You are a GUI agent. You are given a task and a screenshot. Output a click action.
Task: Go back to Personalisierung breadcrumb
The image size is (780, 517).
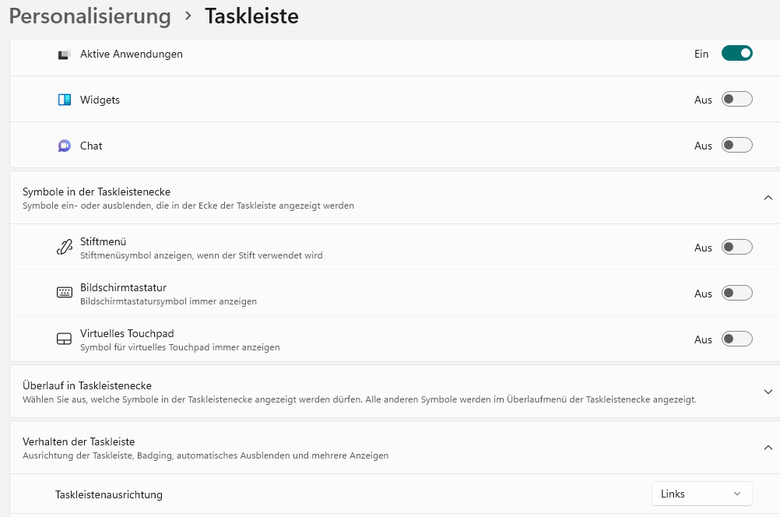[x=90, y=16]
